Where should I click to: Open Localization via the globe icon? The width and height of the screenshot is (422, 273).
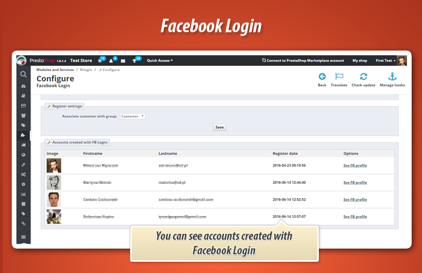(23, 155)
